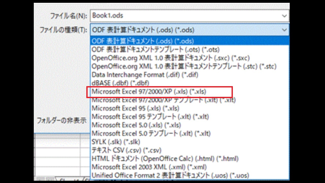Click the フォルダーの非表示 button
This screenshot has width=325, height=183.
coord(62,120)
